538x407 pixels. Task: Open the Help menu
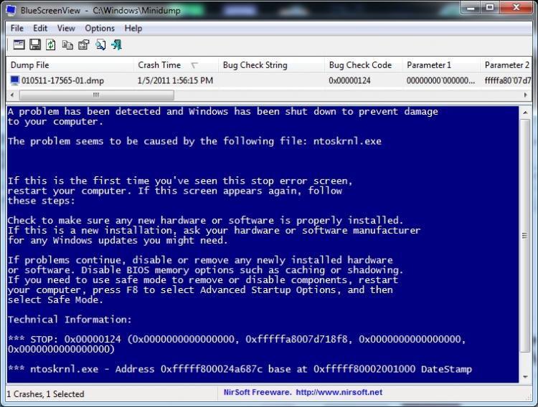[133, 28]
